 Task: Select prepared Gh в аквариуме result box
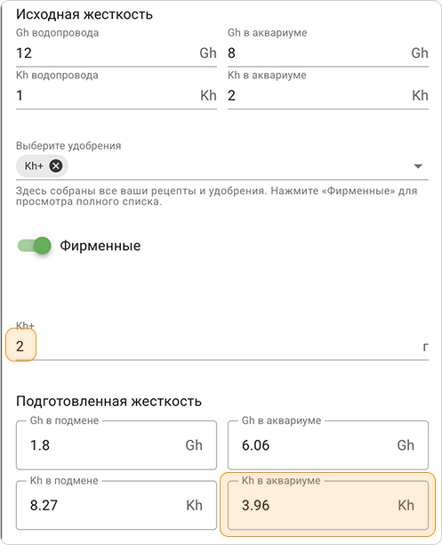click(328, 445)
